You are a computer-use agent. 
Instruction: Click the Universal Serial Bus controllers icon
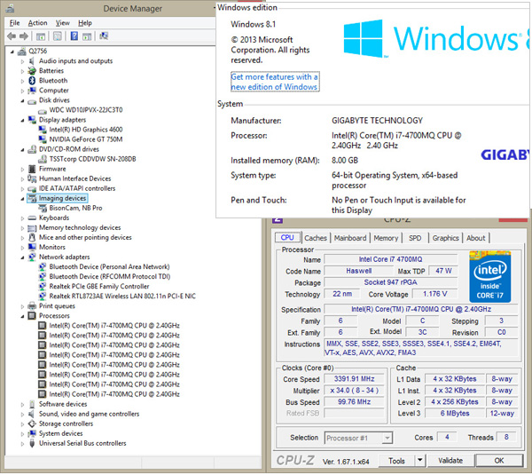coord(32,443)
